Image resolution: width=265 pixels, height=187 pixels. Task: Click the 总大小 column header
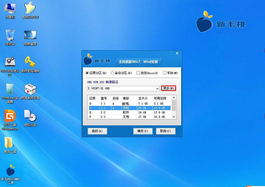[144, 98]
